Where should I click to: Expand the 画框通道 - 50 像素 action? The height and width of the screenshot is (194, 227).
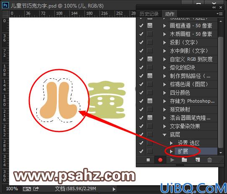(x=164, y=26)
